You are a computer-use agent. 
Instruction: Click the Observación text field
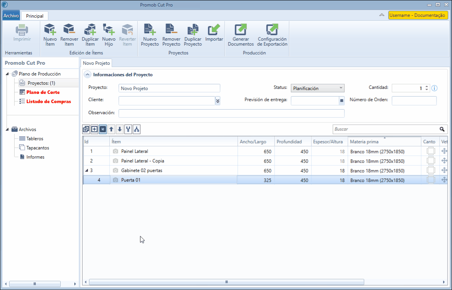[231, 113]
